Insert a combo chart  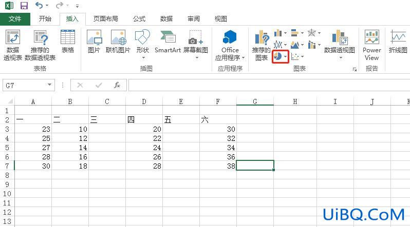pyautogui.click(x=312, y=45)
